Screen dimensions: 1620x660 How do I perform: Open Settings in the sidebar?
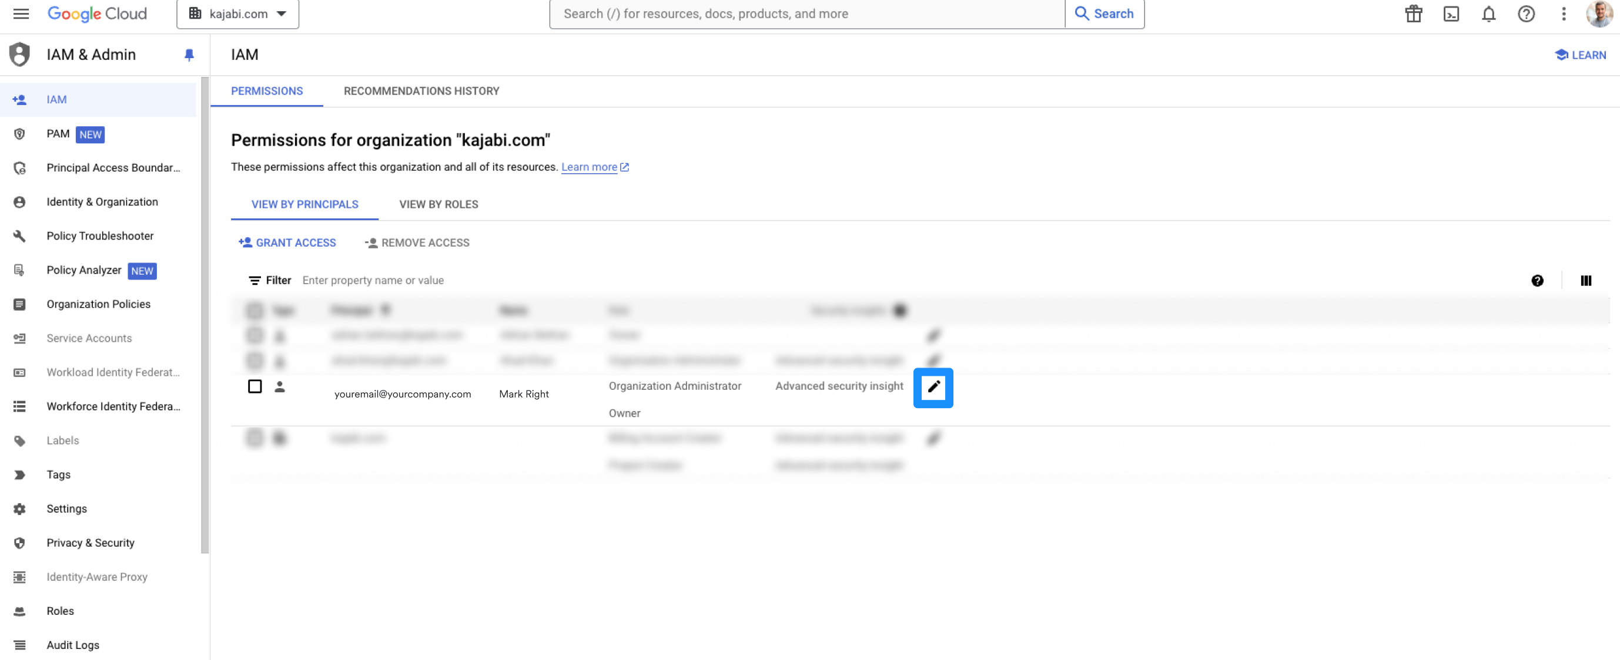(x=98, y=509)
